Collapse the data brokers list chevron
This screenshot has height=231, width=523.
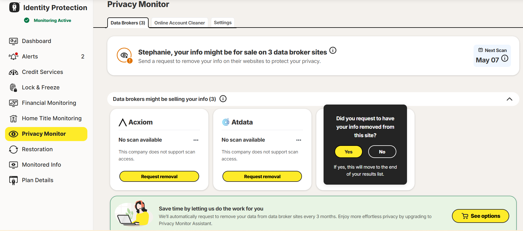coord(509,99)
